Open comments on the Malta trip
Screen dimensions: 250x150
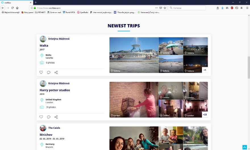(49, 72)
